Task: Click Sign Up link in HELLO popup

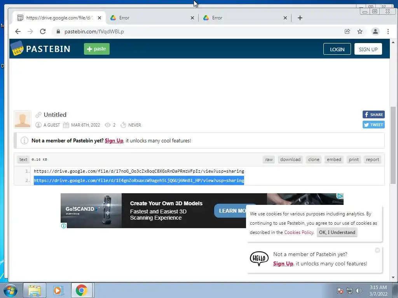Action: (x=283, y=263)
